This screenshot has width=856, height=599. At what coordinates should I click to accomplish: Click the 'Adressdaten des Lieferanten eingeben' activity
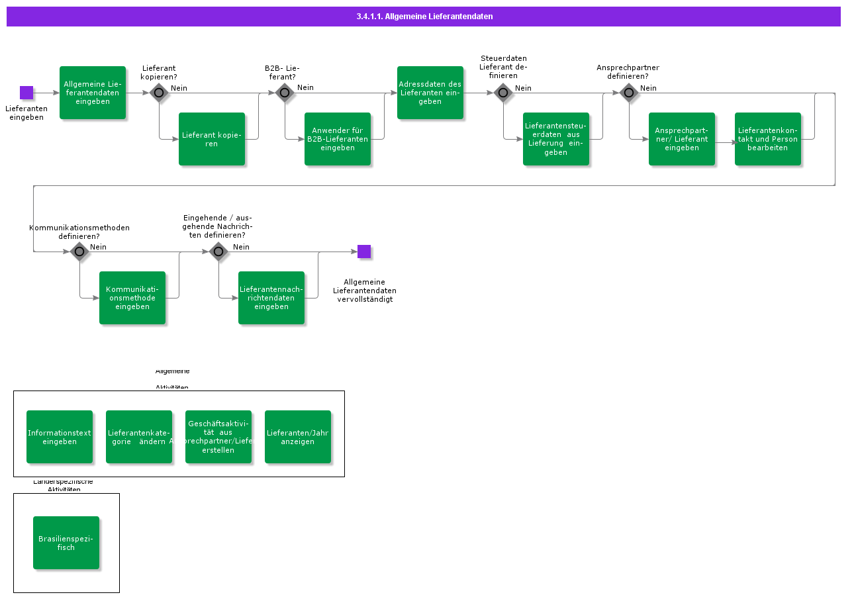click(x=430, y=93)
